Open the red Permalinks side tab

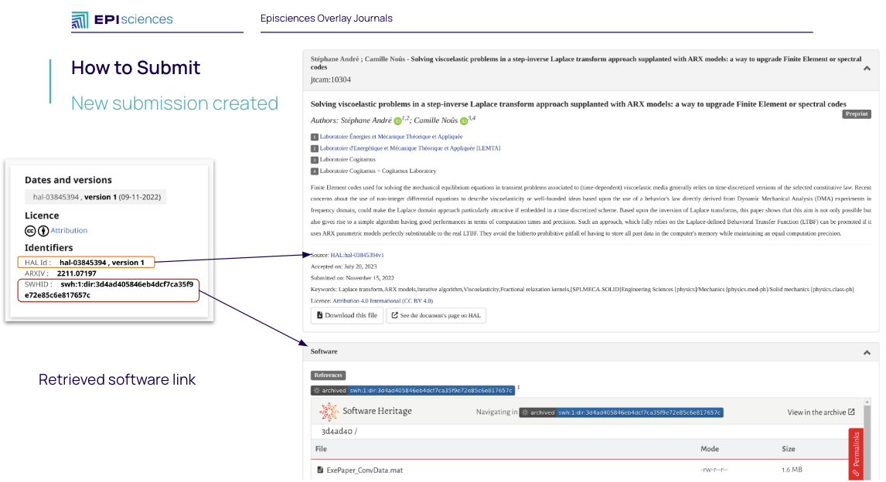pos(856,453)
